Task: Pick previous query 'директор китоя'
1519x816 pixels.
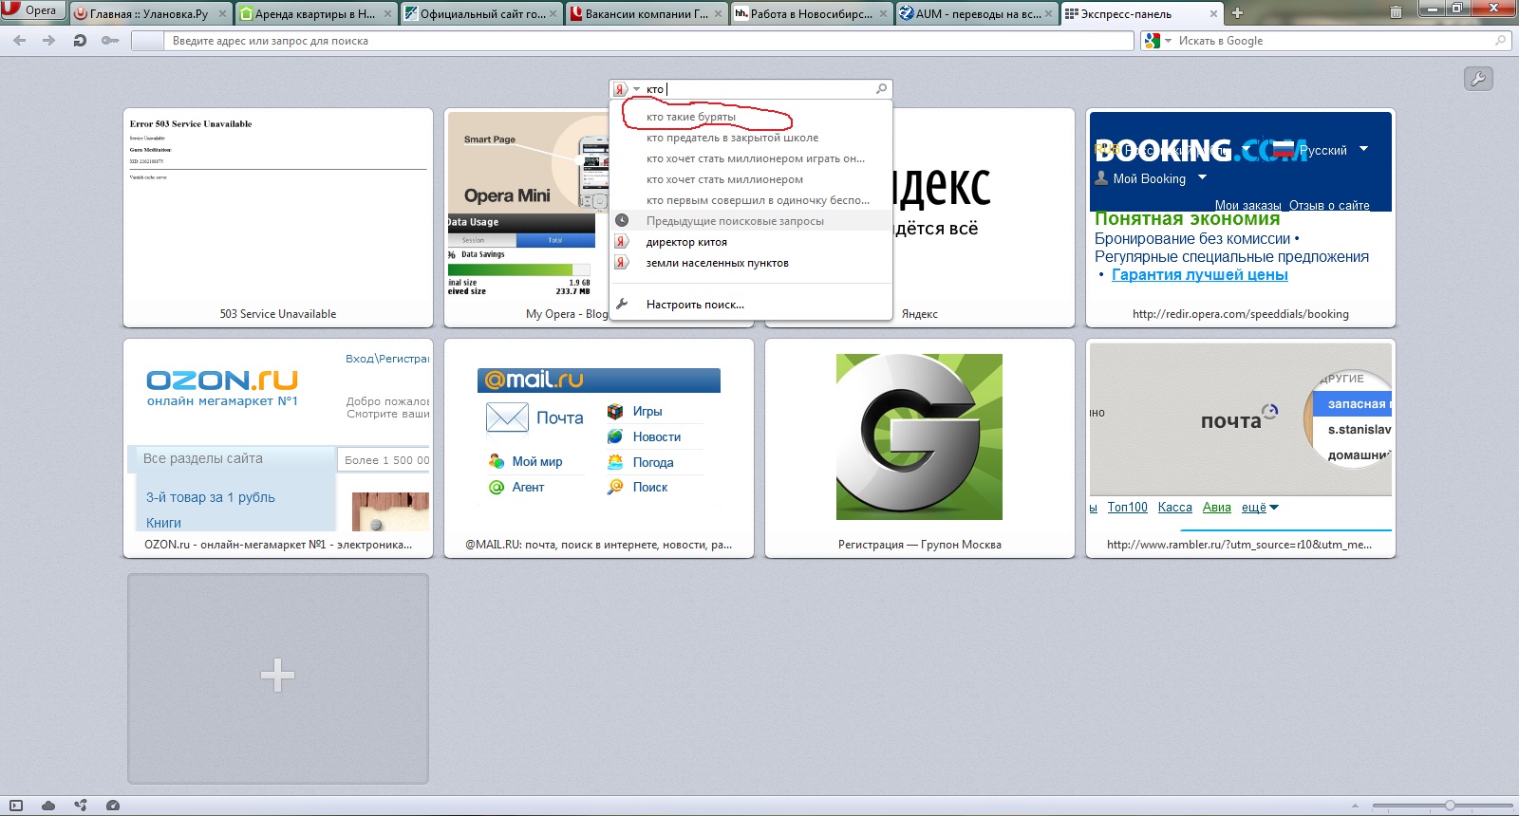Action: pos(686,242)
